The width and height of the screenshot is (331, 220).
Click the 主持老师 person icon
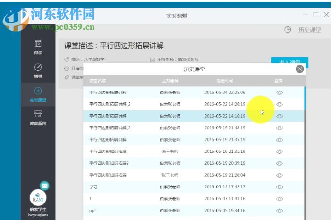coord(153,60)
